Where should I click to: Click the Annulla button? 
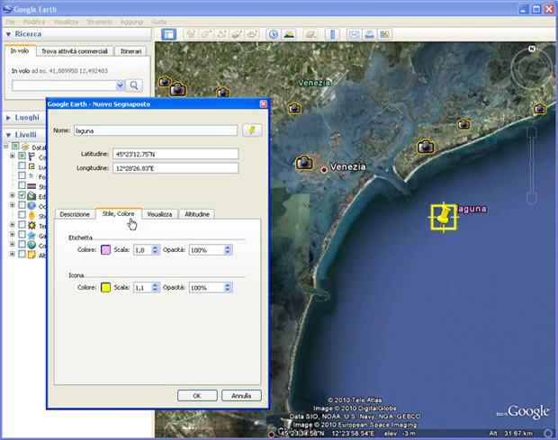coord(241,396)
